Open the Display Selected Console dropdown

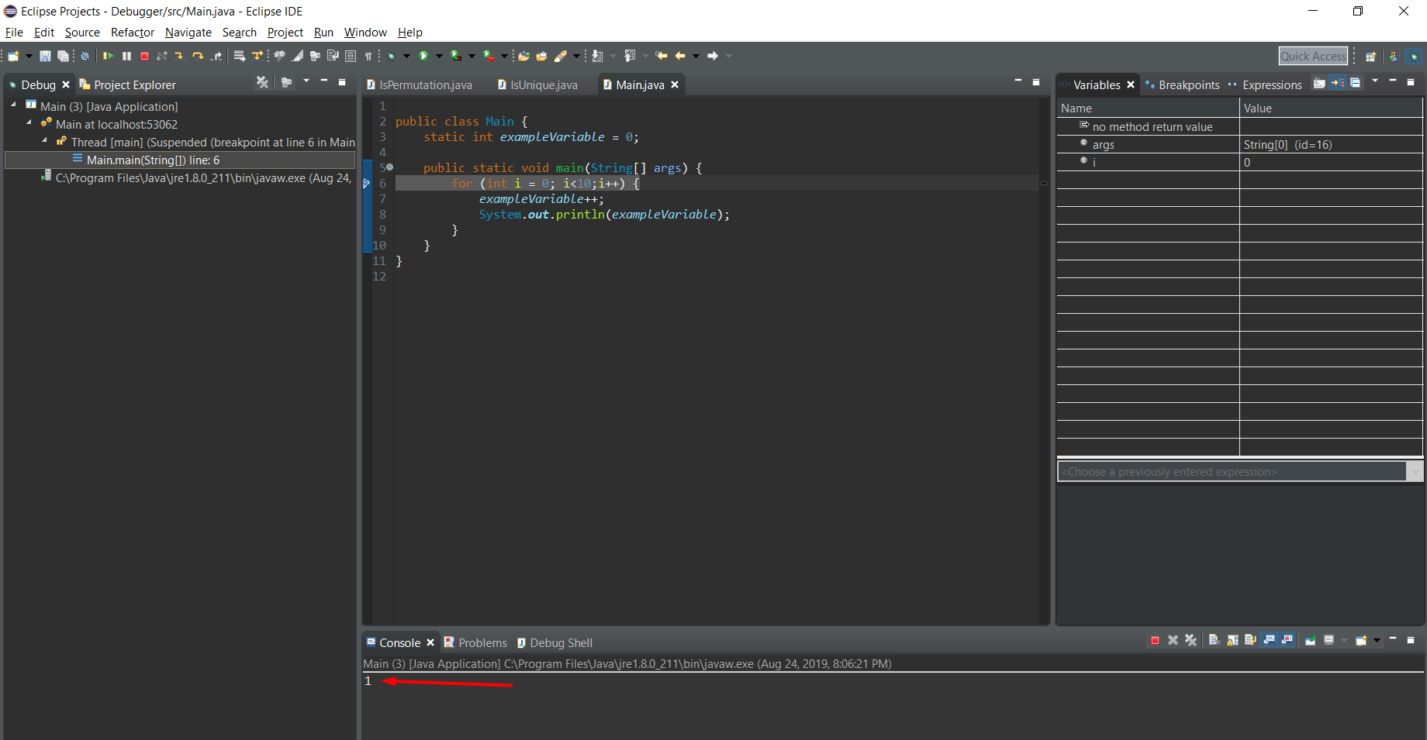click(1345, 640)
